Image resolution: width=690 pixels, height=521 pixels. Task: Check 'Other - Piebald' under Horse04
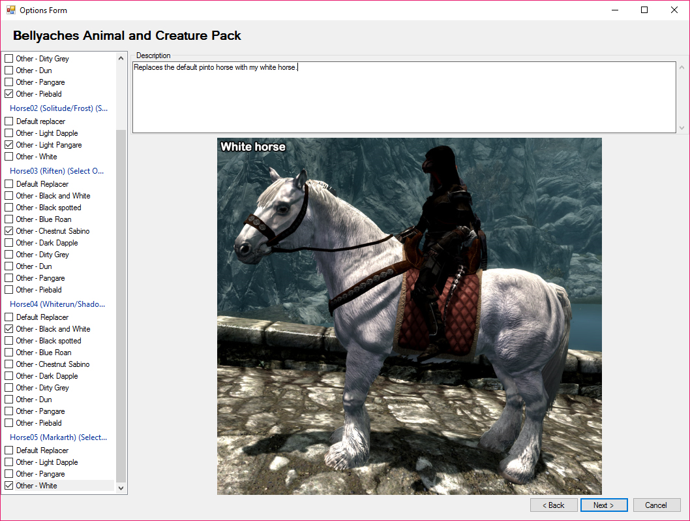pyautogui.click(x=8, y=423)
